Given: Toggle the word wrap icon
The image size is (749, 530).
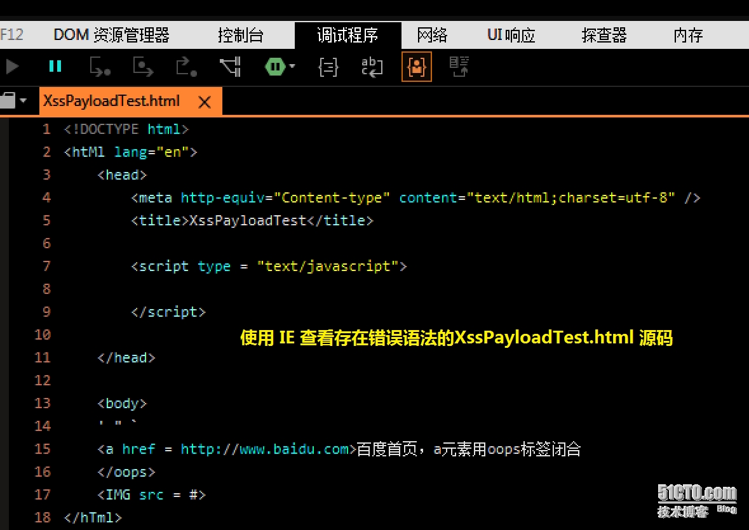Looking at the screenshot, I should [x=372, y=67].
